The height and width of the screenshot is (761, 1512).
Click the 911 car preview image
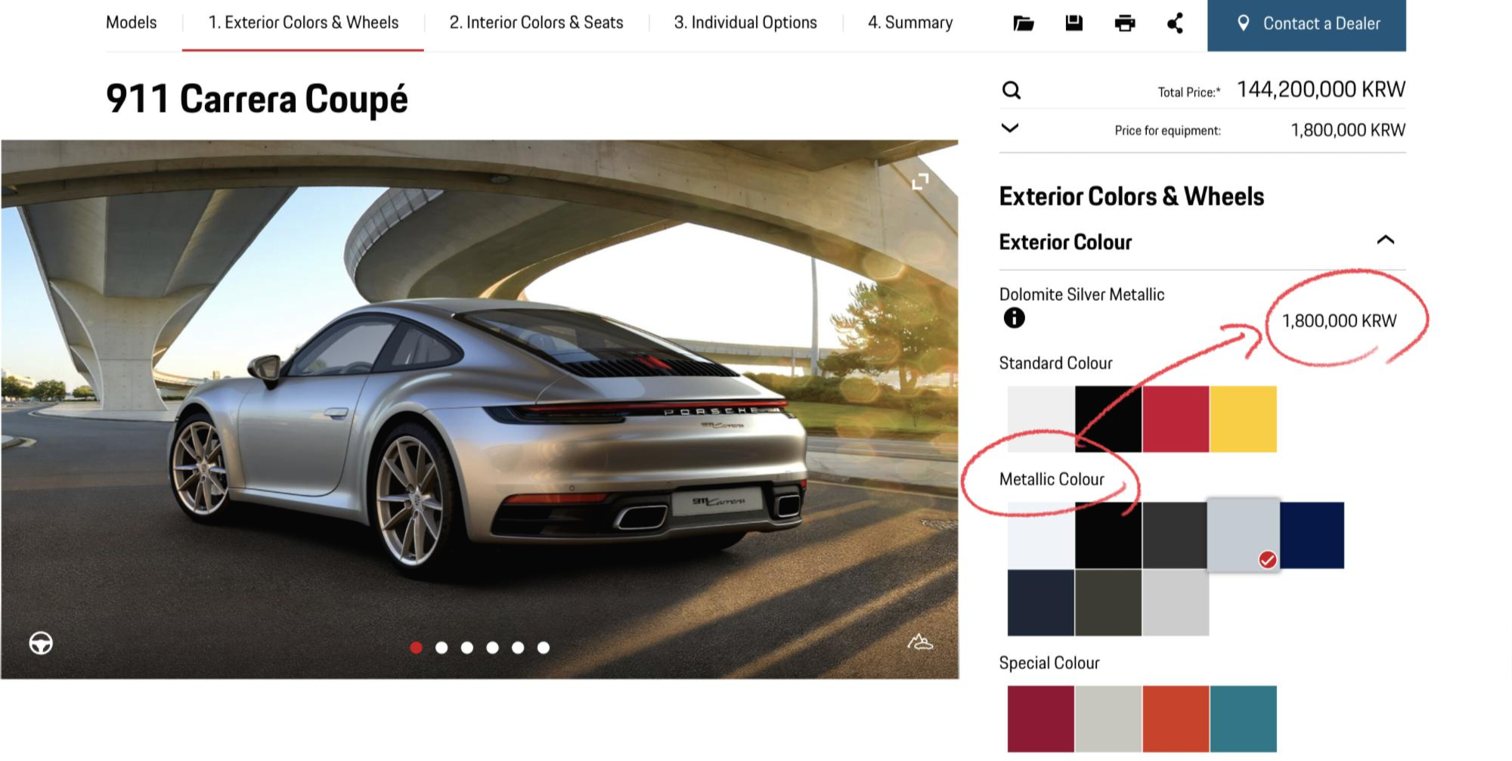[x=479, y=409]
